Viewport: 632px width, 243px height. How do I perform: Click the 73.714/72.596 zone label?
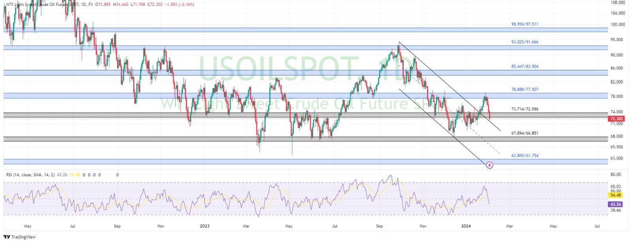pos(525,109)
